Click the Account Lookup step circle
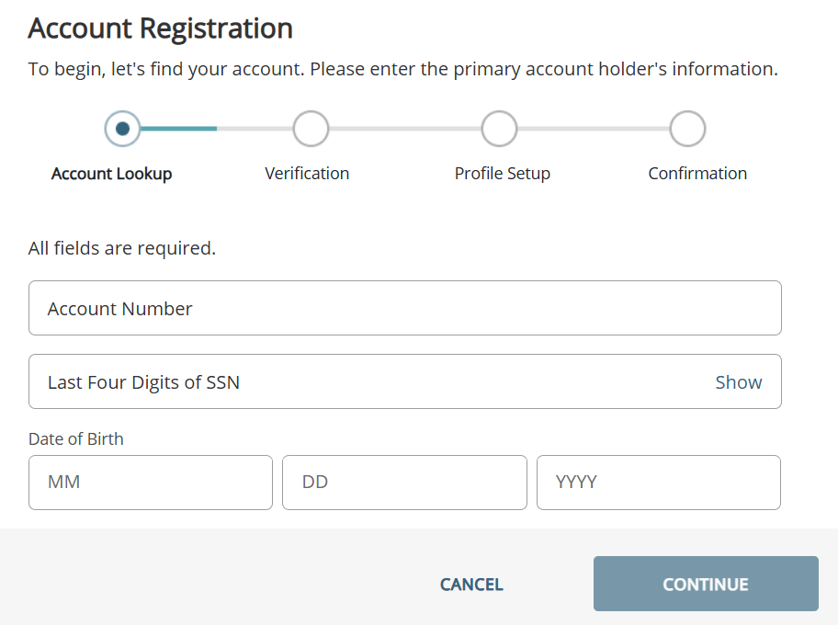 [x=122, y=129]
